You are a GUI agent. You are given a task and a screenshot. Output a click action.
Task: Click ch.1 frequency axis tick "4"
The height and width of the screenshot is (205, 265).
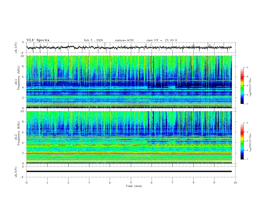pos(24,87)
